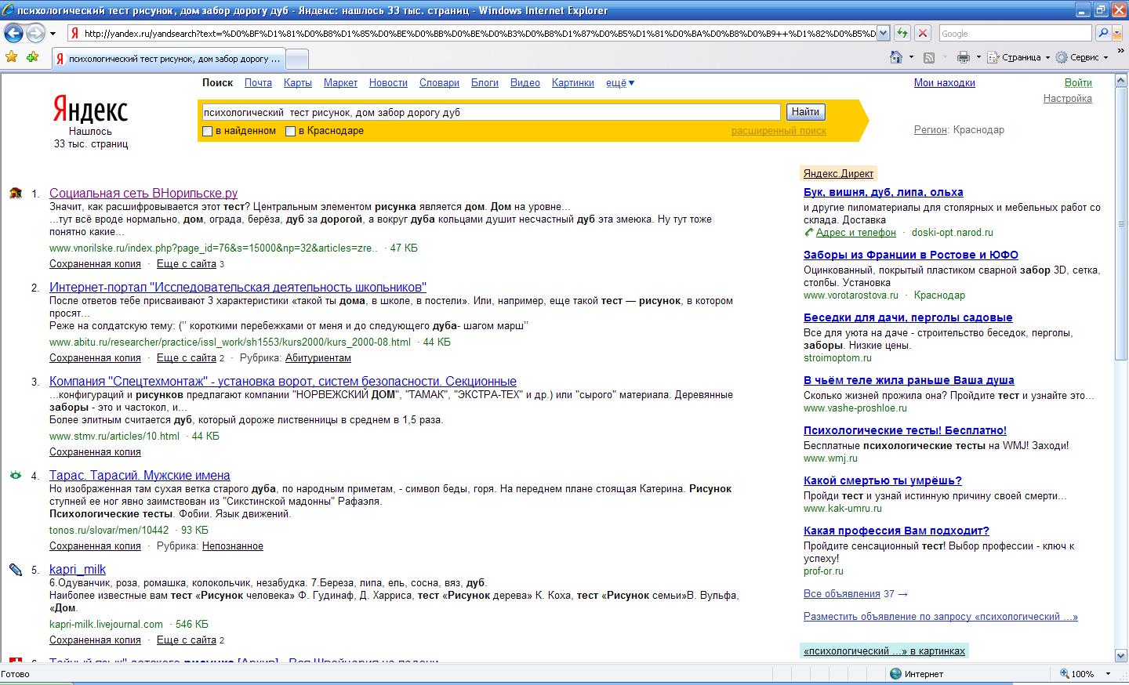Click the Internet Explorer title bar icon
Image resolution: width=1129 pixels, height=685 pixels.
coord(9,10)
